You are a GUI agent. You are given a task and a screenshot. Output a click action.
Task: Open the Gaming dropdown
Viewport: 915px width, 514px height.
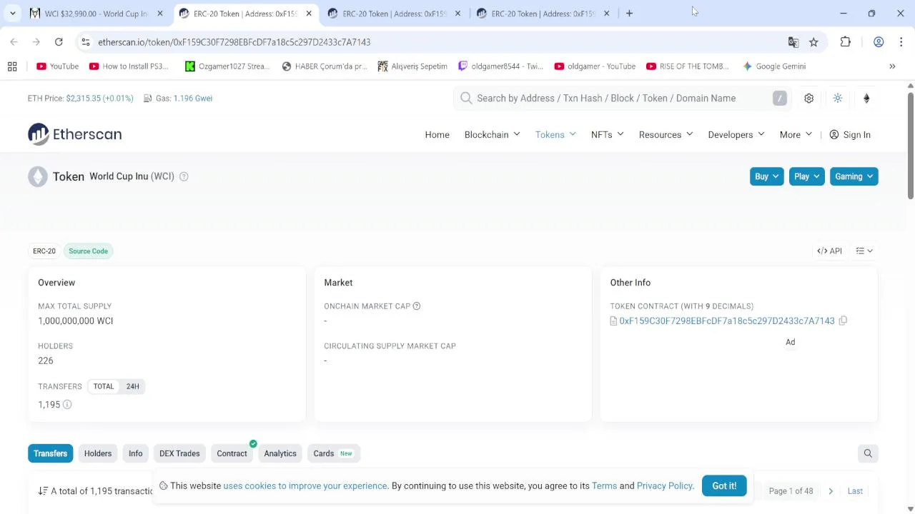point(854,176)
